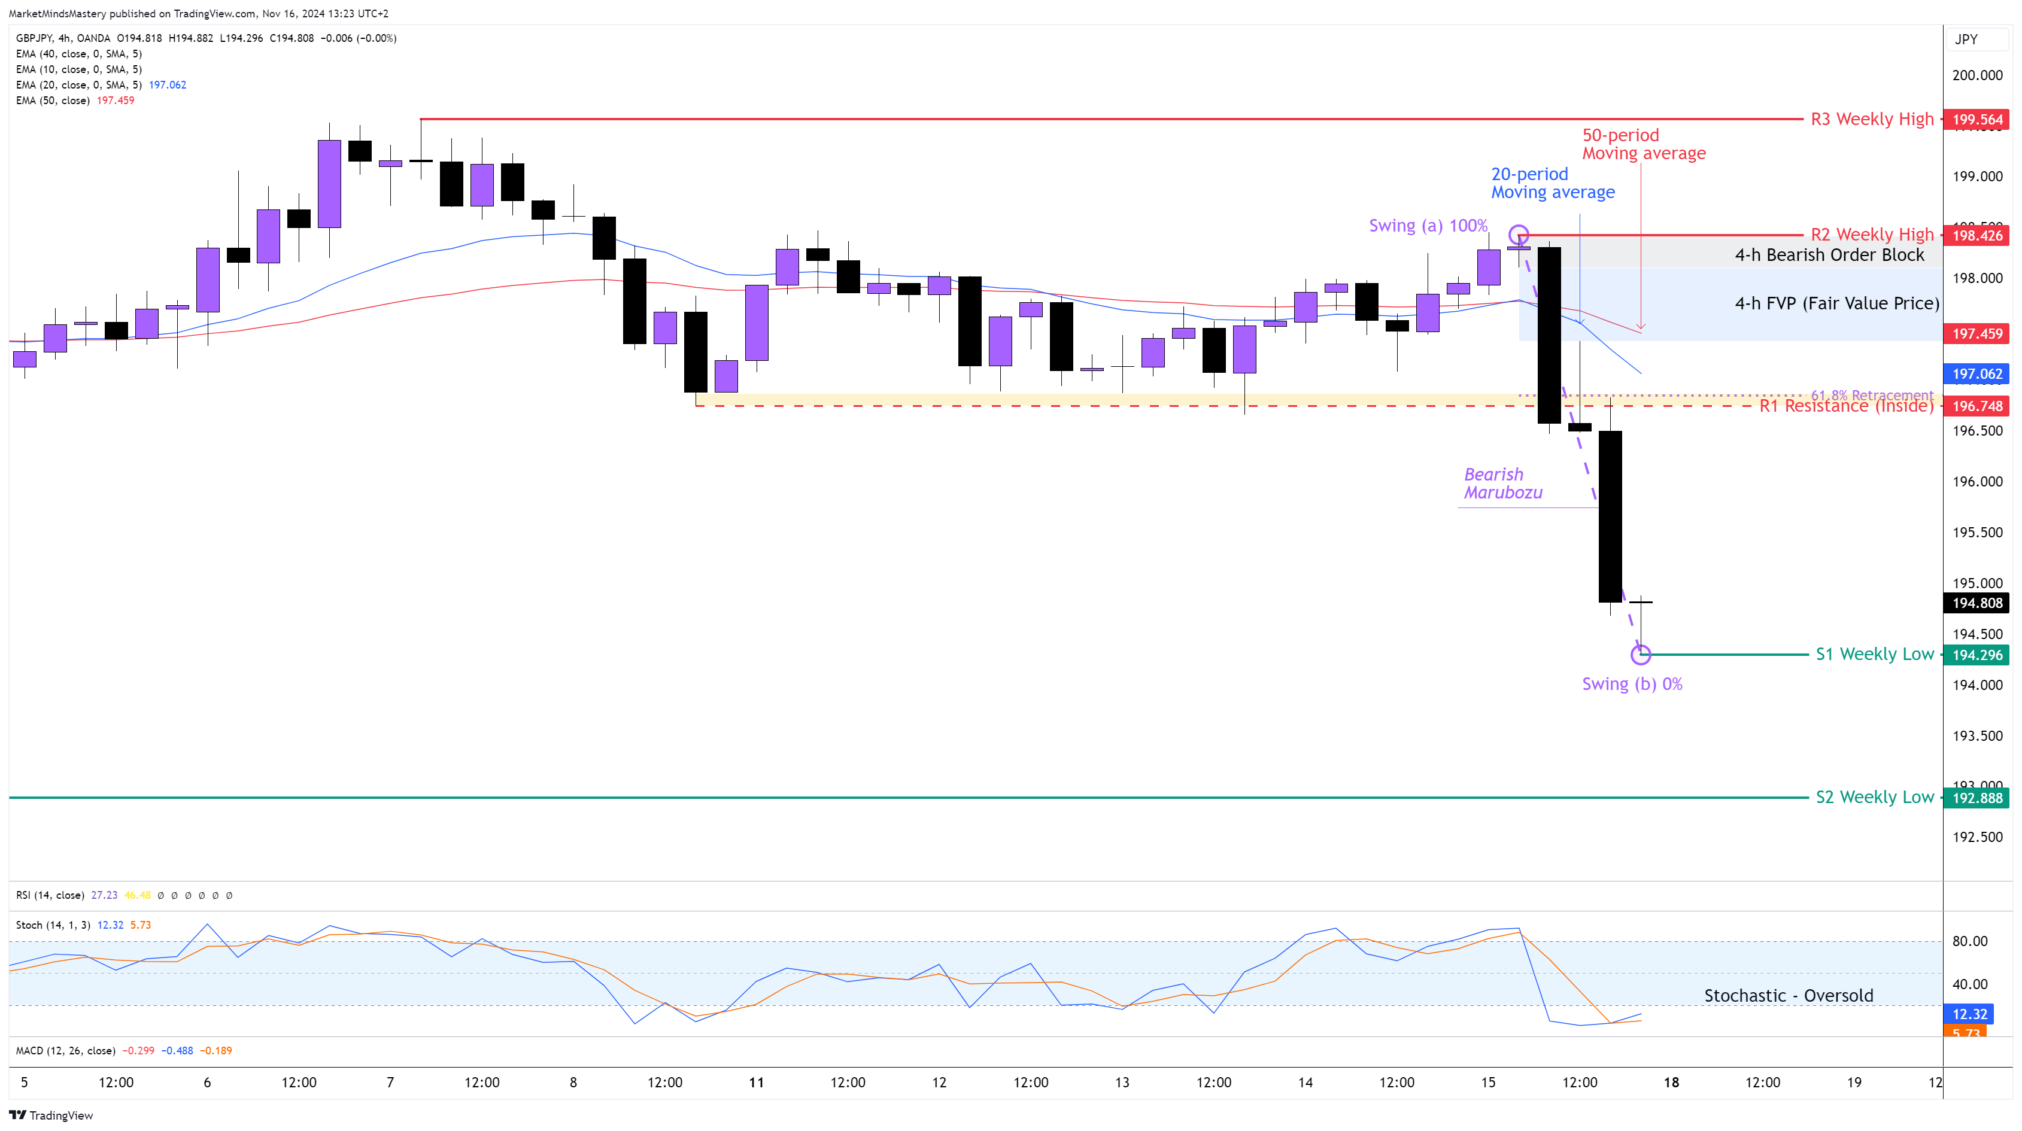
Task: Click the GBPJPY, 4h, OANDA symbol title
Action: [63, 38]
